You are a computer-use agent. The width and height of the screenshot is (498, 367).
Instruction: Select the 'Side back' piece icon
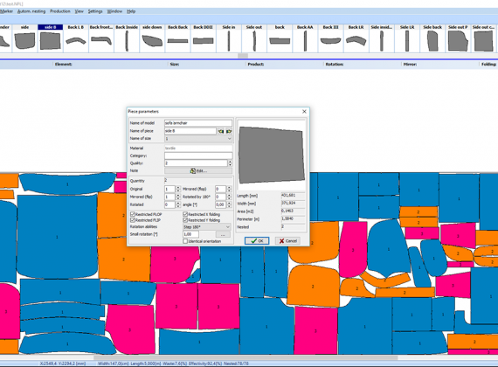[432, 38]
